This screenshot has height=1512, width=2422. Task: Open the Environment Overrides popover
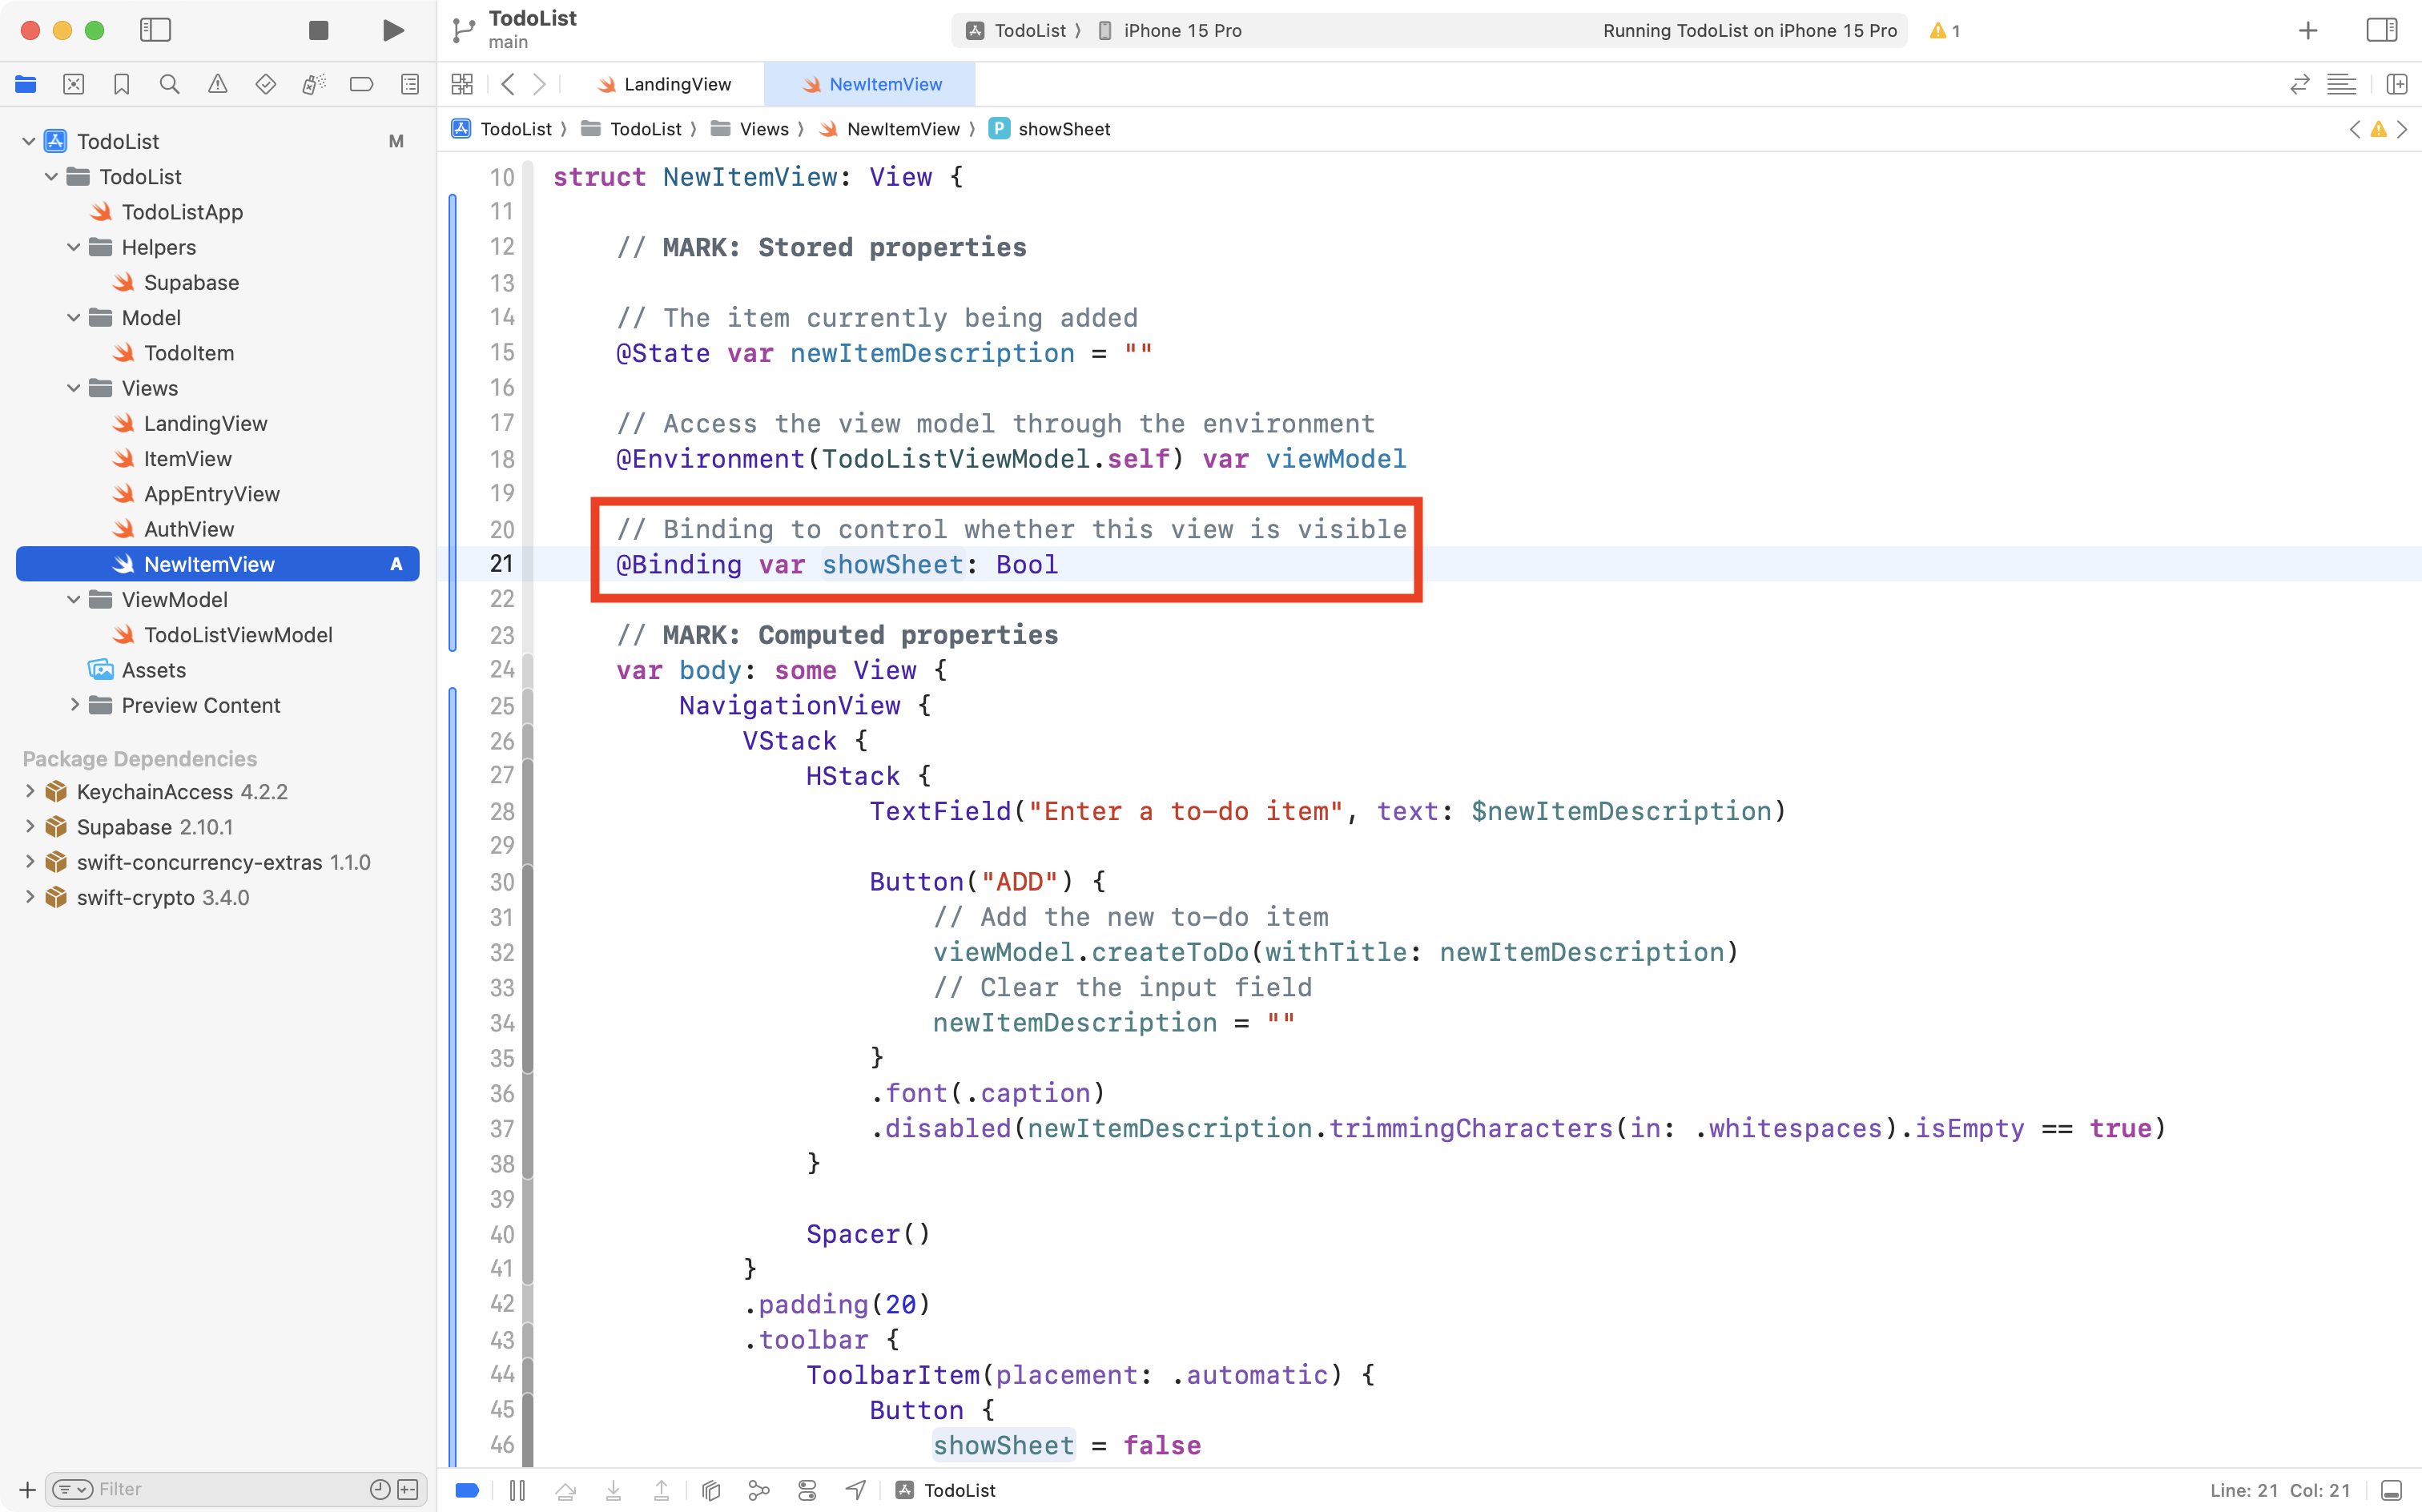click(807, 1490)
